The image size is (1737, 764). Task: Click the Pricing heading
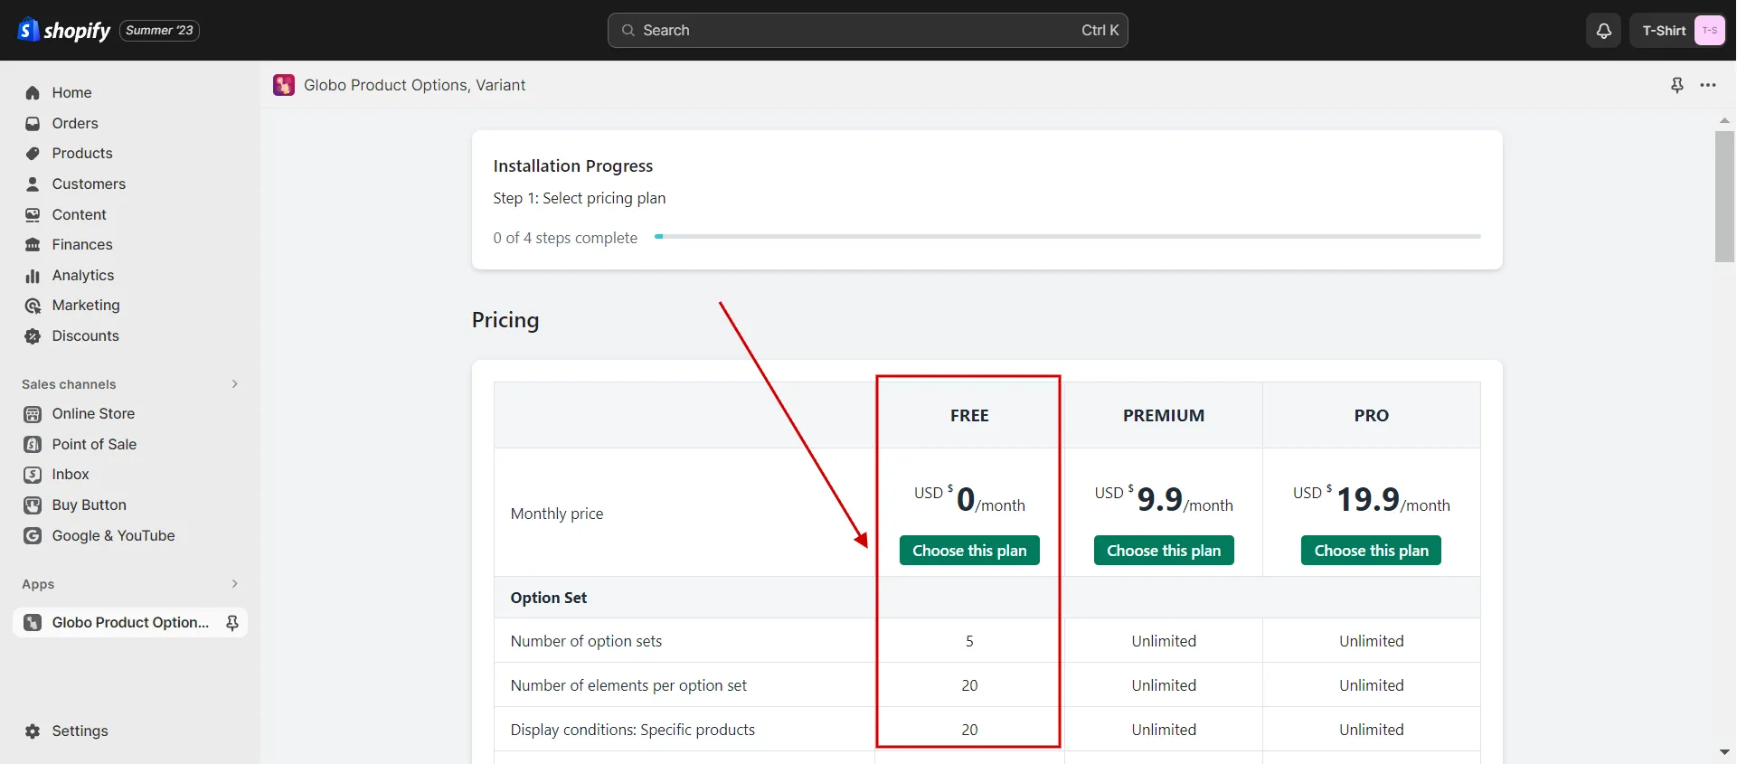pos(505,320)
